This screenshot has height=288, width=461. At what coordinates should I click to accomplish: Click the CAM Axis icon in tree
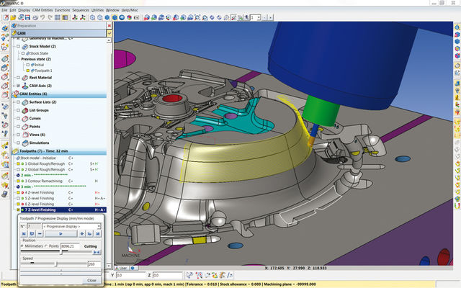tap(25, 86)
